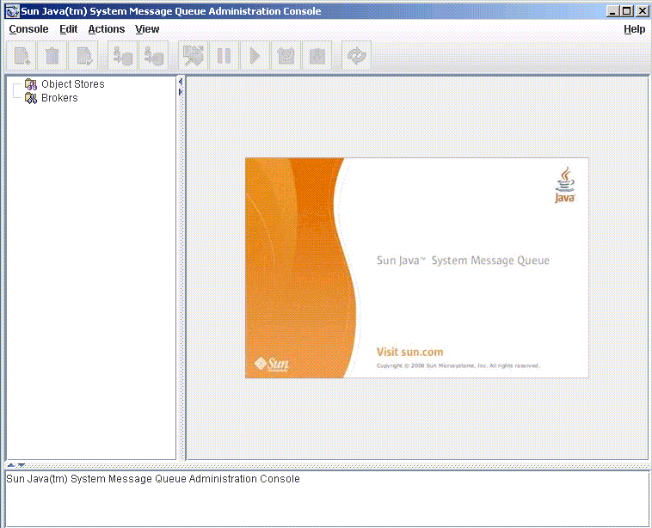The image size is (652, 528).
Task: Click the Resume play-triangle toolbar button
Action: tap(255, 56)
